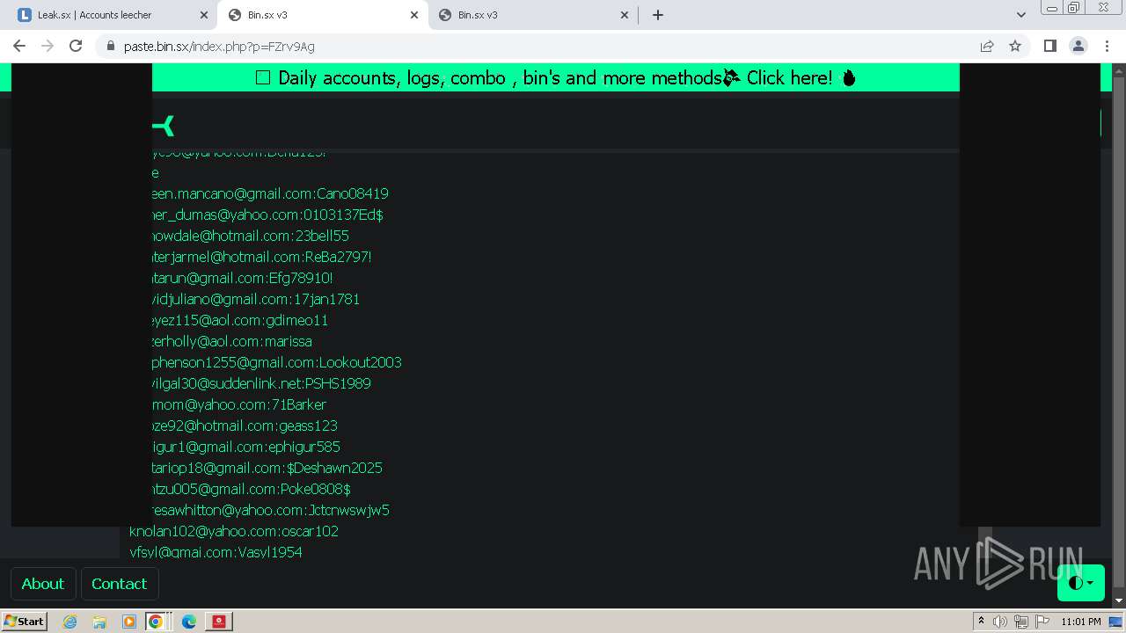
Task: Expand the tab search chevron
Action: (x=1020, y=15)
